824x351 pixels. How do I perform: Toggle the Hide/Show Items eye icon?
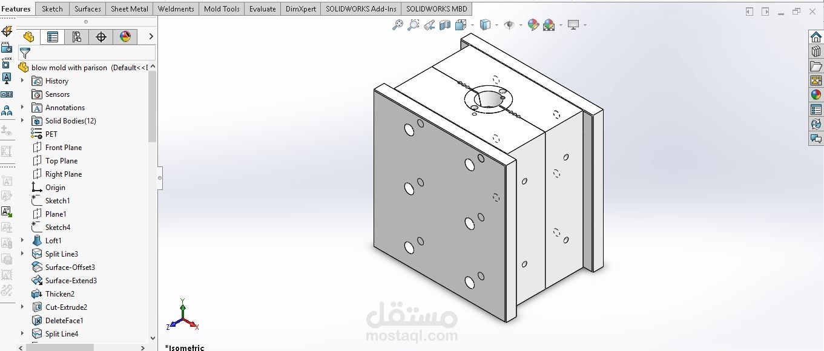click(x=509, y=25)
